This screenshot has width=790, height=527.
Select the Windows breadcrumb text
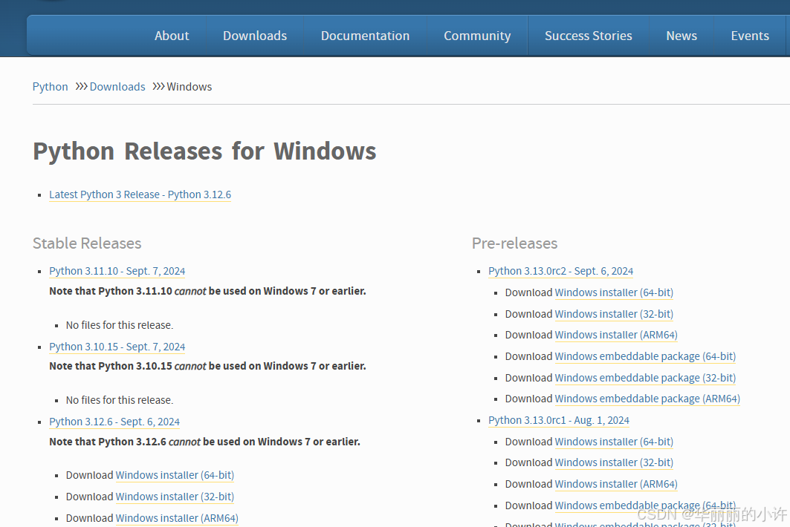pyautogui.click(x=190, y=87)
